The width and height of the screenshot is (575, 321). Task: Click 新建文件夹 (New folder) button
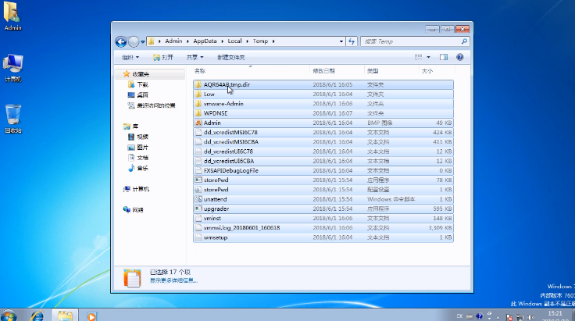231,57
